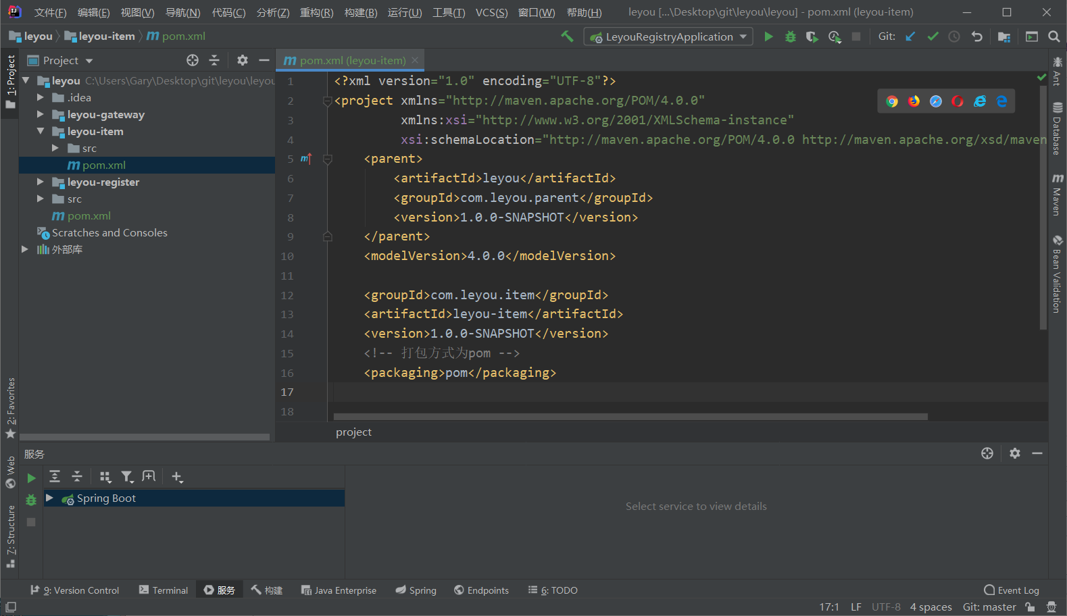Viewport: 1067px width, 616px height.
Task: Open Project Structure toolbar icon
Action: coord(1004,36)
